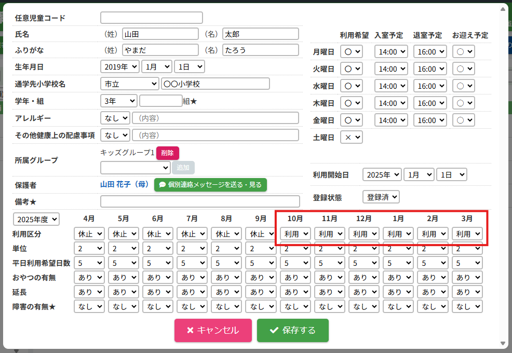This screenshot has height=353, width=512.
Task: Open the 2025年度 fiscal year dropdown
Action: (x=36, y=220)
